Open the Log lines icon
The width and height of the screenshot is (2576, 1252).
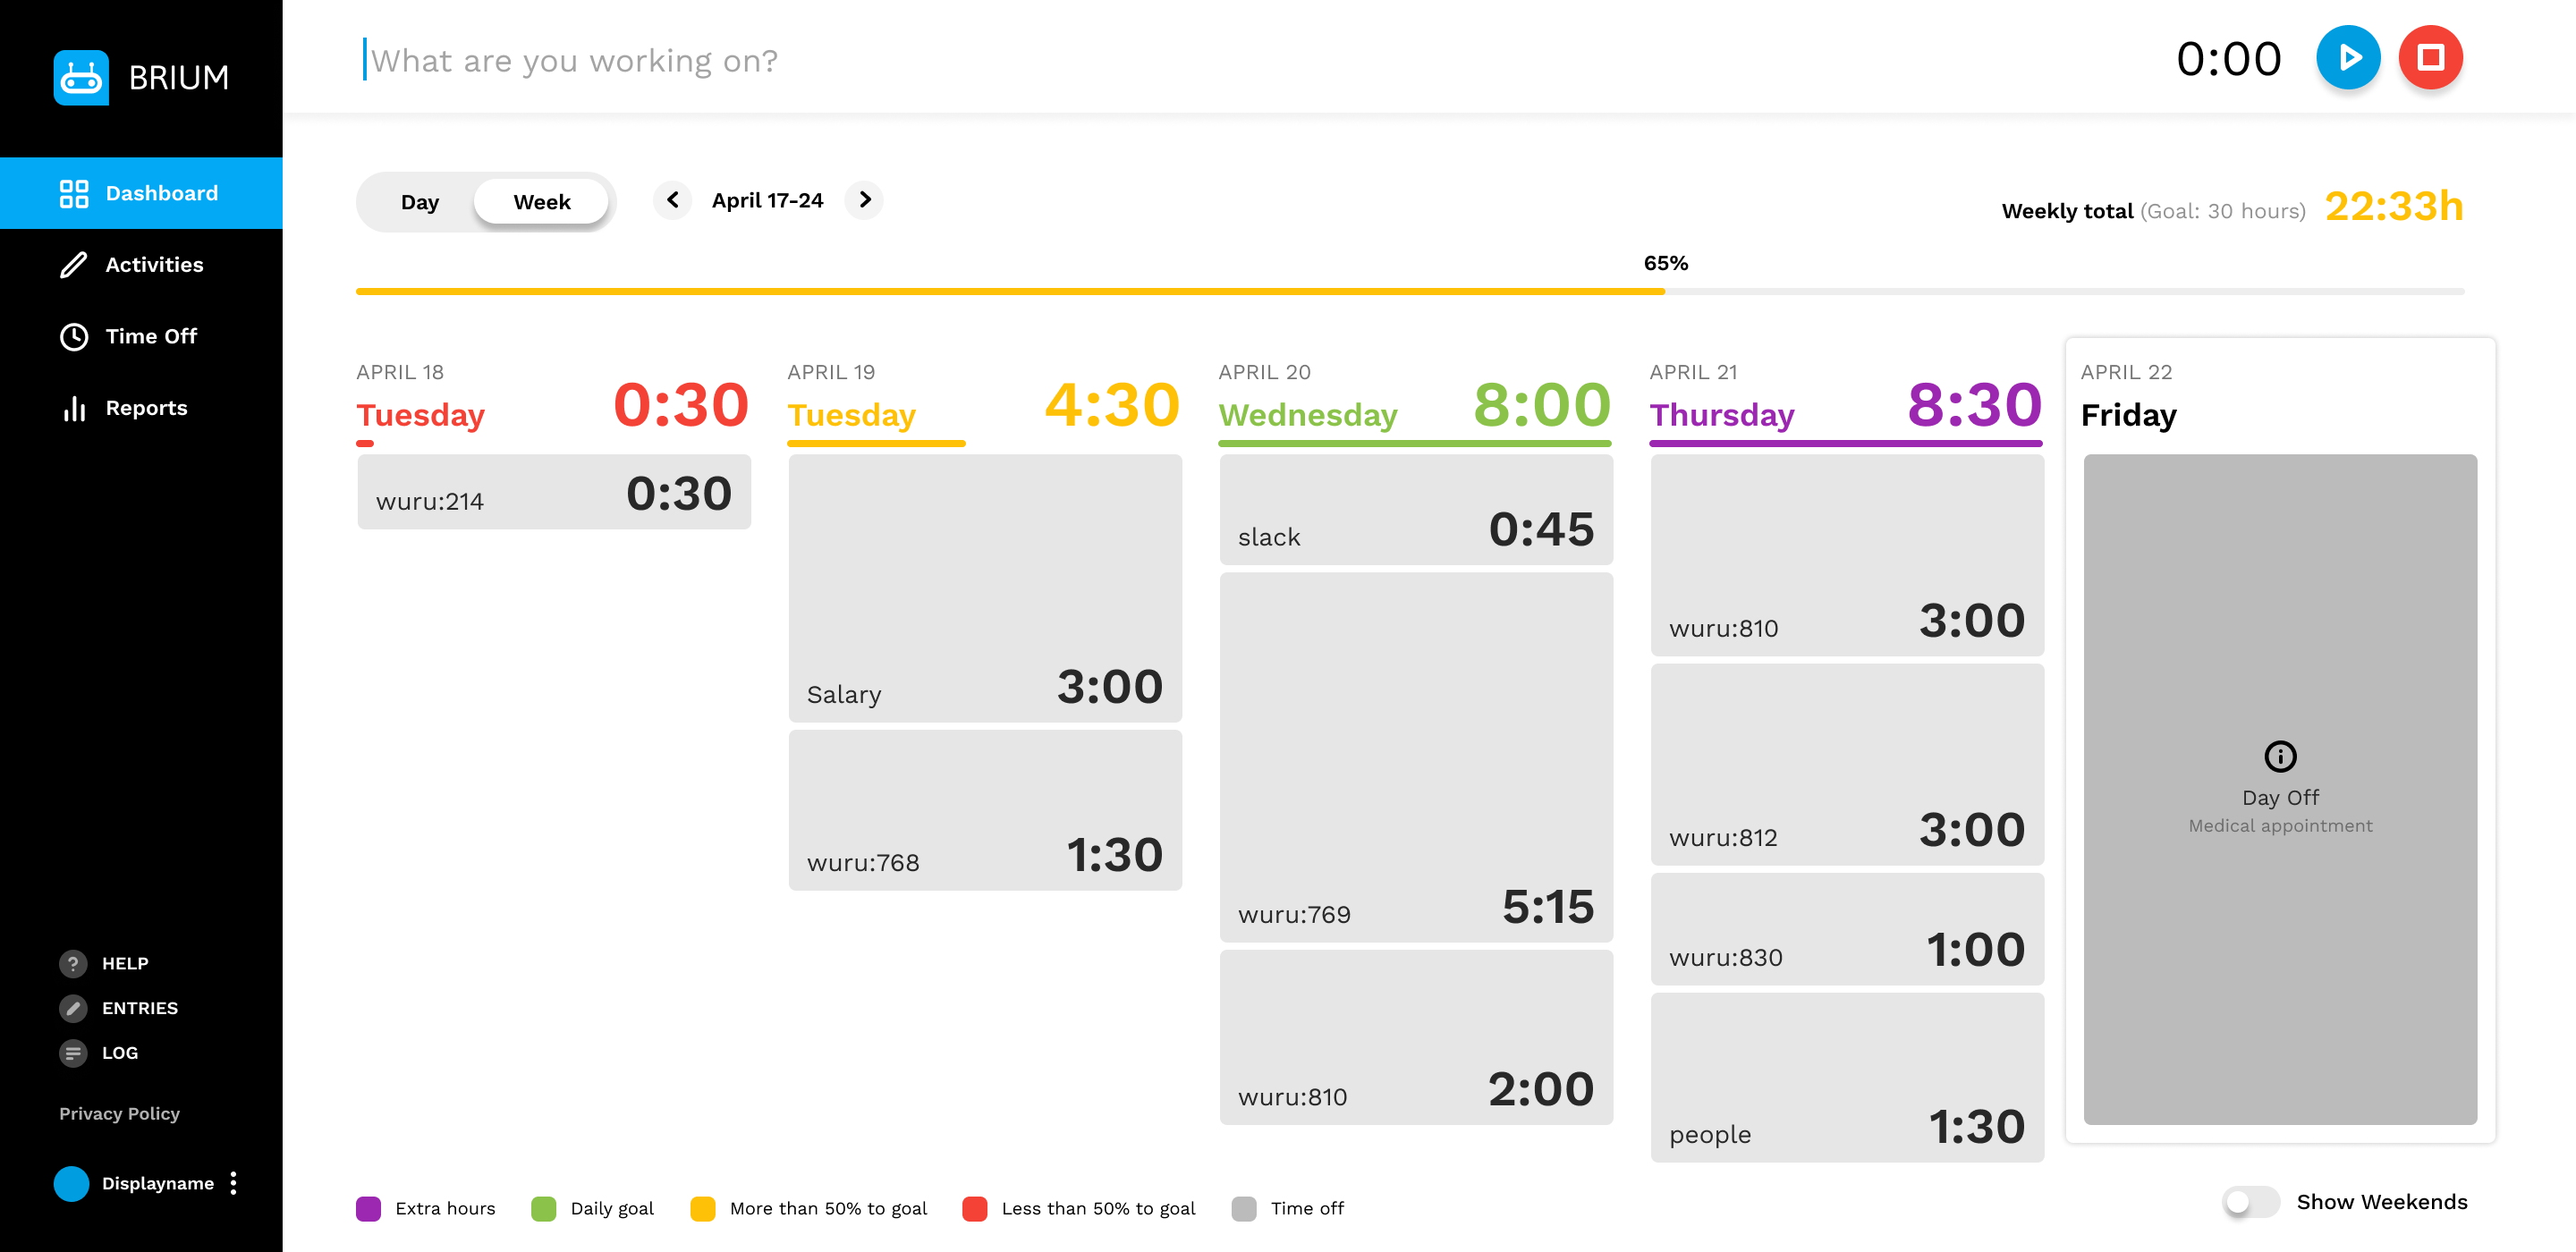73,1053
